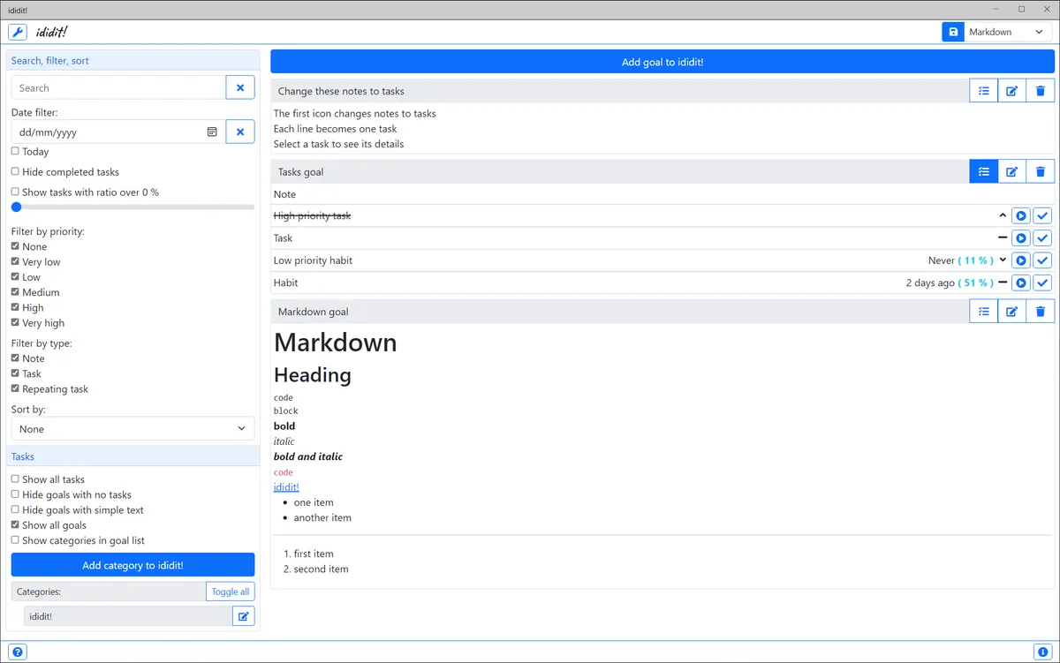Enable "Show categories in goal list"
Screen dimensions: 1060x663
coord(14,539)
